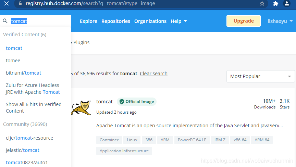Click the padlock site security icon

tap(20, 3)
